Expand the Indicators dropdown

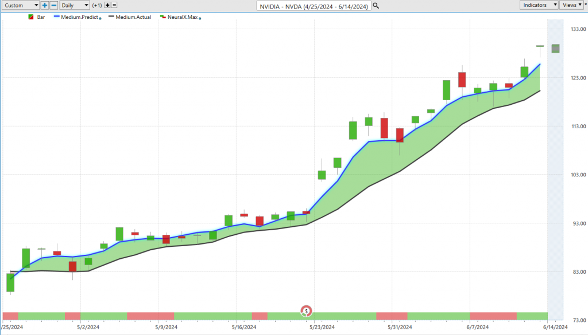coord(539,5)
